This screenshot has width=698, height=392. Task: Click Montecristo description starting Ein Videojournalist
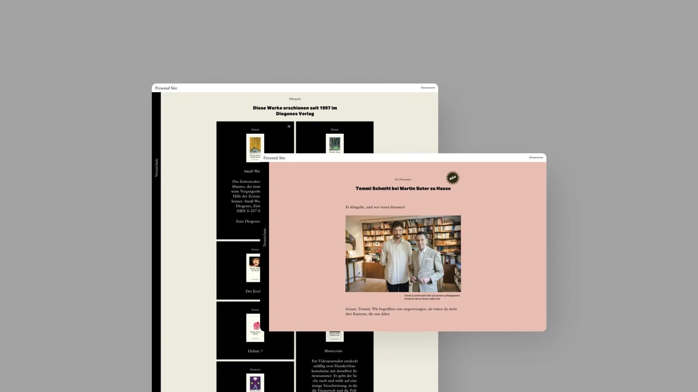pos(334,376)
